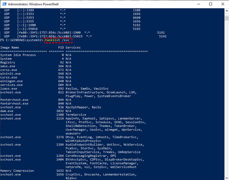Click the dwm.exe process name

[7, 111]
